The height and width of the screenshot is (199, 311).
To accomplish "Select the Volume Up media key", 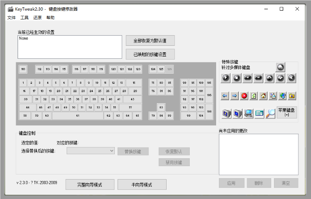I will pos(269,78).
